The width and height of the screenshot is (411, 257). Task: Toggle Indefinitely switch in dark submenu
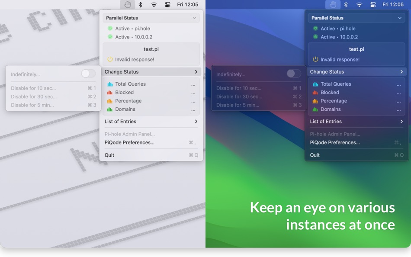pos(294,74)
